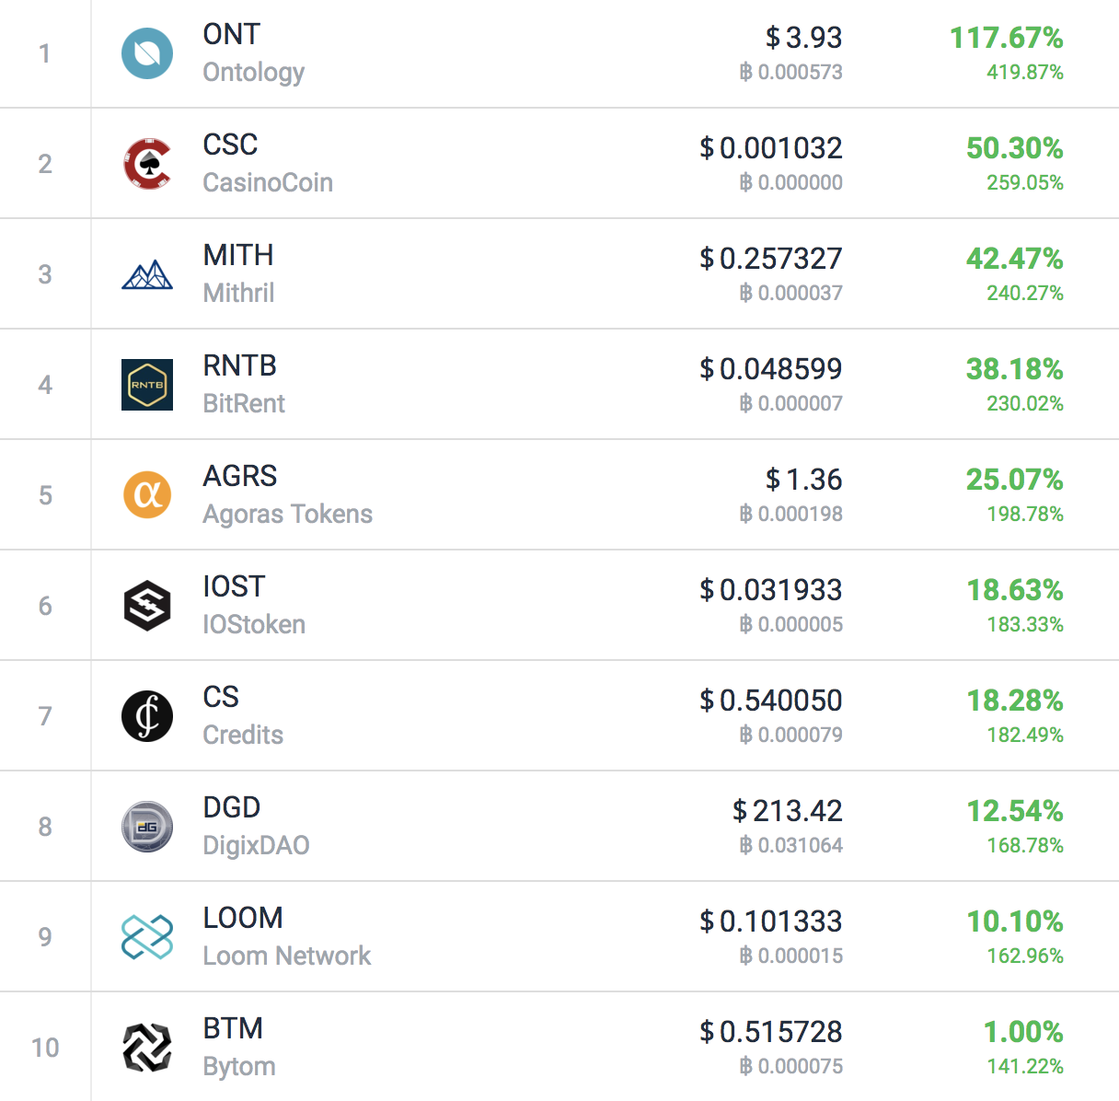
Task: Open the ONT ticker link
Action: point(232,34)
